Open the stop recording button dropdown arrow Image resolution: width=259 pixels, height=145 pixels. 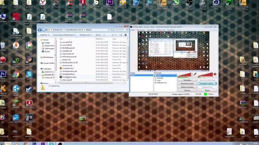click(x=216, y=83)
